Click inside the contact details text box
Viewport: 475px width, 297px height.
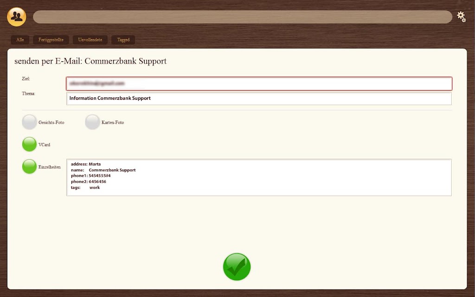coord(259,177)
